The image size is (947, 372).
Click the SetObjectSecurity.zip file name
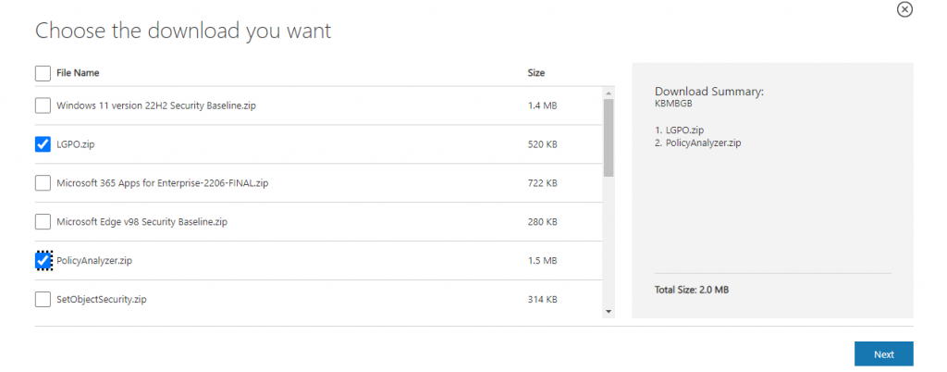point(101,300)
